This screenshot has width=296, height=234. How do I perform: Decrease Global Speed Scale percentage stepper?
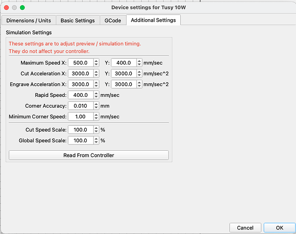pyautogui.click(x=96, y=142)
